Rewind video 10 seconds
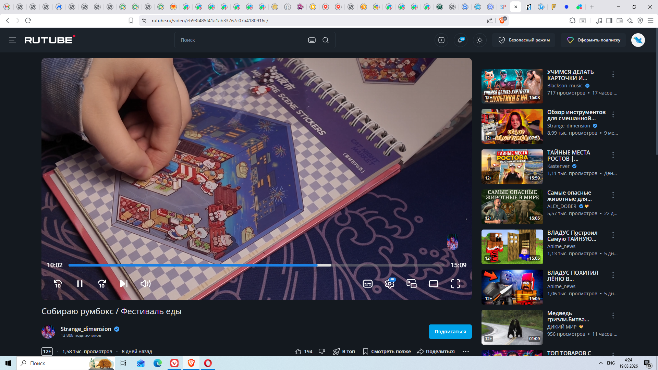This screenshot has height=370, width=658. tap(58, 284)
